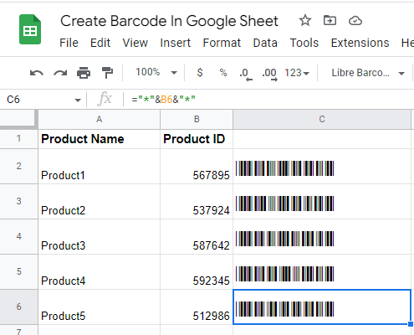
Task: Click the undo arrow icon
Action: pyautogui.click(x=37, y=73)
